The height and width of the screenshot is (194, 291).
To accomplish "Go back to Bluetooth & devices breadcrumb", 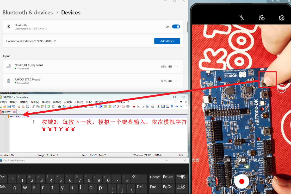I will tap(28, 13).
